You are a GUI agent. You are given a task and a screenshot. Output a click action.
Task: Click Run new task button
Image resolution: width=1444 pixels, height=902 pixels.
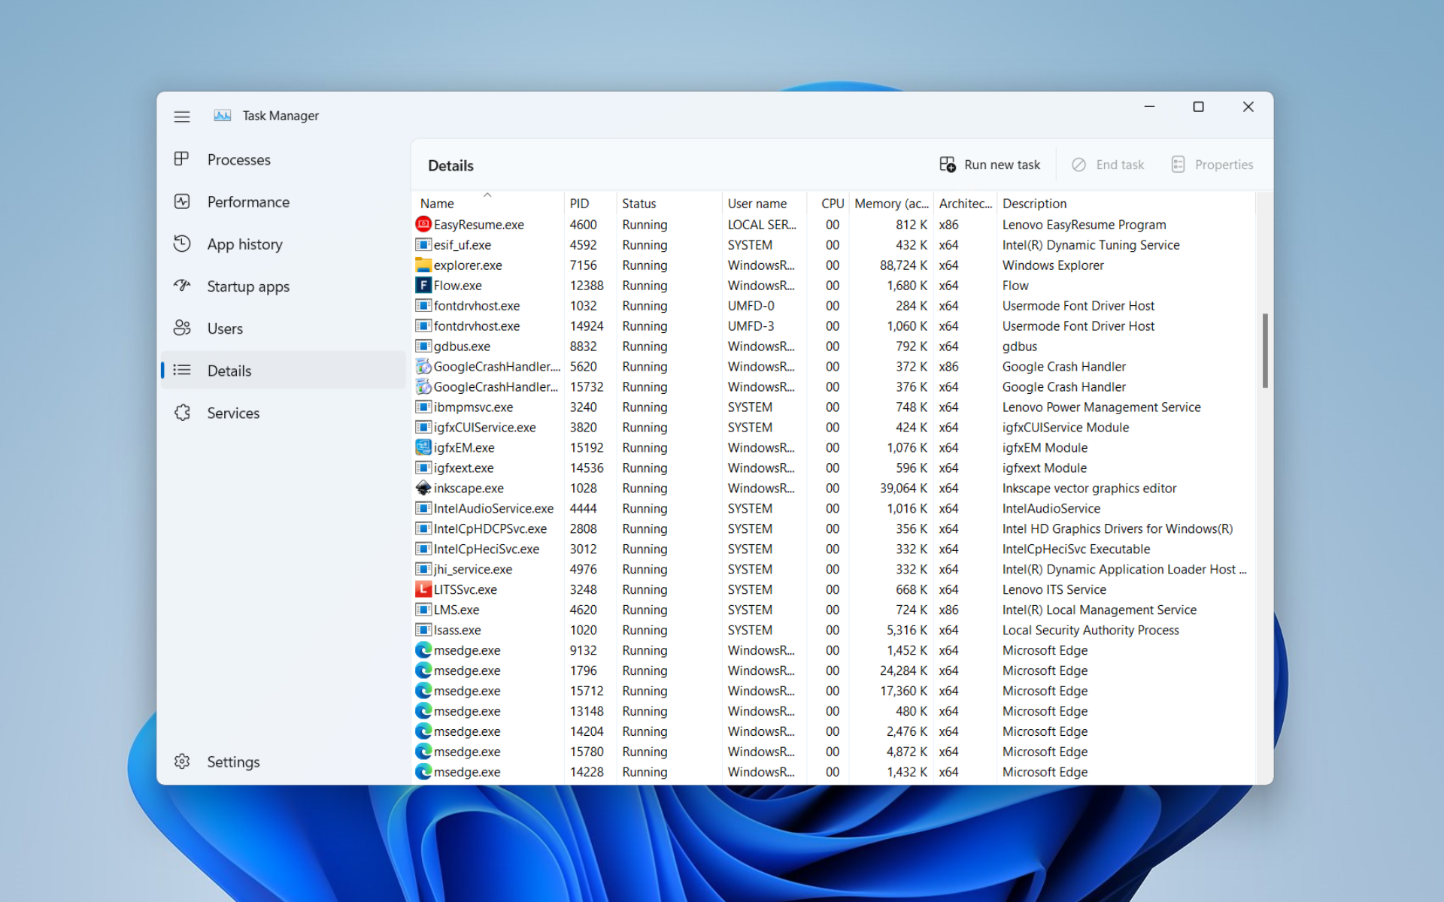point(990,164)
